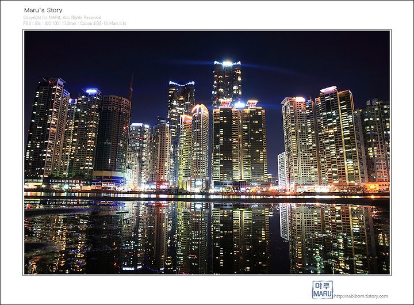Click the "Copyright (c) MARU, ALL Rights Reserved" line
The height and width of the screenshot is (305, 414).
62,17
